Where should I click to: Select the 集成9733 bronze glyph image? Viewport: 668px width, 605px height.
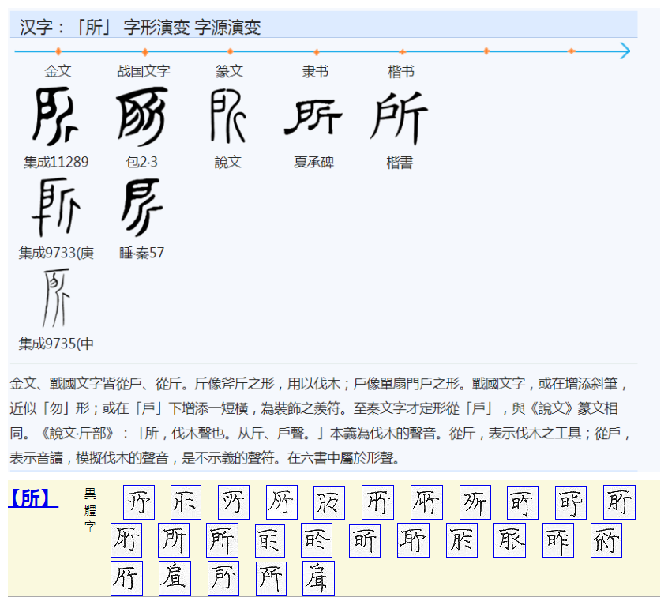point(56,208)
